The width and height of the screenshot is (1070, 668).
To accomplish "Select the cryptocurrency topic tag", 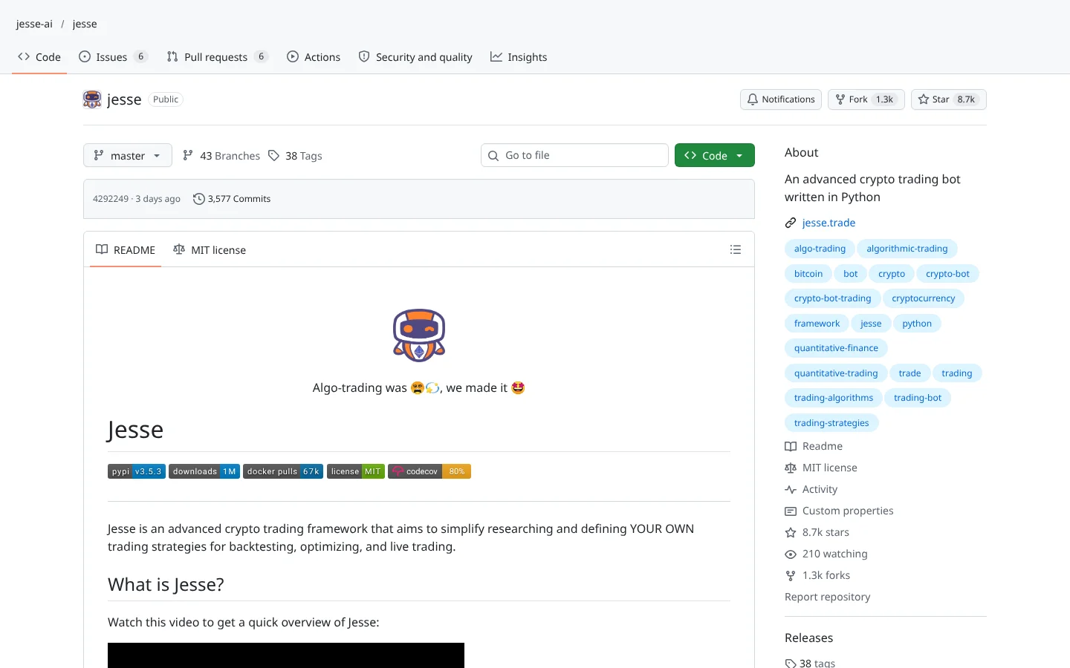I will coord(924,298).
